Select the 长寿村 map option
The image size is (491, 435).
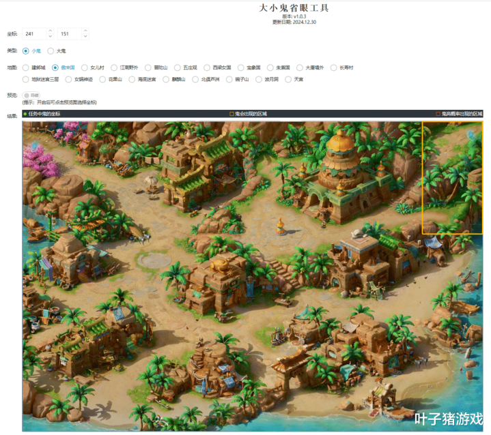pos(334,67)
